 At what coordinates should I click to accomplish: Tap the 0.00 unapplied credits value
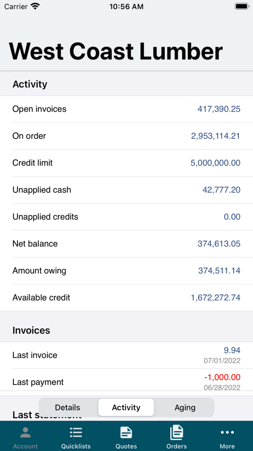pos(232,216)
